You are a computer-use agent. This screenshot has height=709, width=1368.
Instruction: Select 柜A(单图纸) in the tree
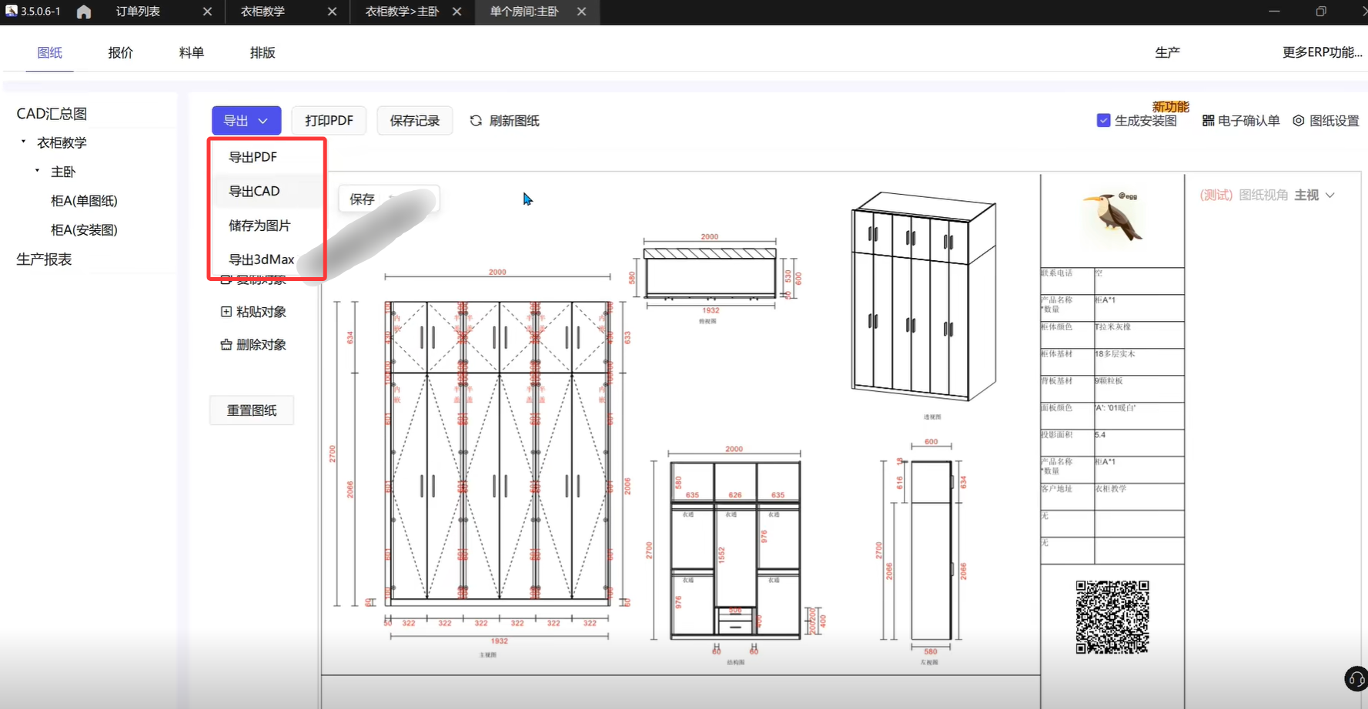(84, 201)
